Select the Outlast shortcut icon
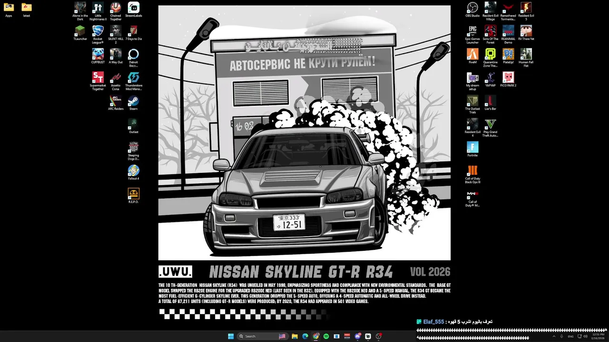The image size is (609, 342). pyautogui.click(x=134, y=126)
